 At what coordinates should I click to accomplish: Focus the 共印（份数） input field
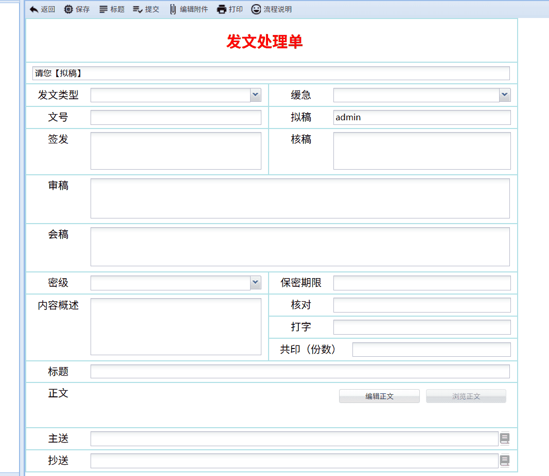[x=431, y=350]
